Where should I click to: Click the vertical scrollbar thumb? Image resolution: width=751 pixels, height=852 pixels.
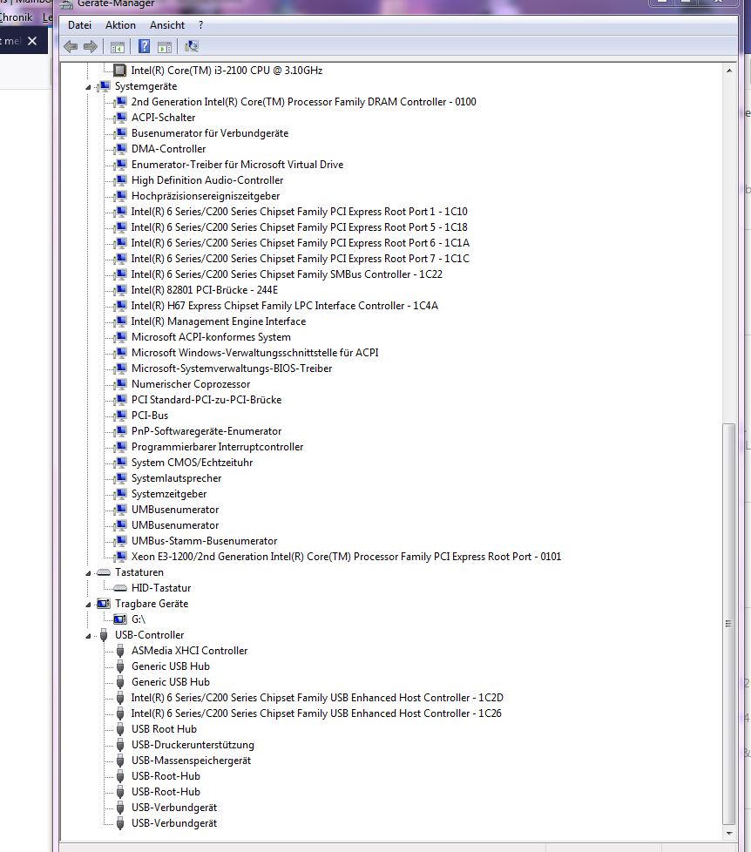tap(729, 624)
